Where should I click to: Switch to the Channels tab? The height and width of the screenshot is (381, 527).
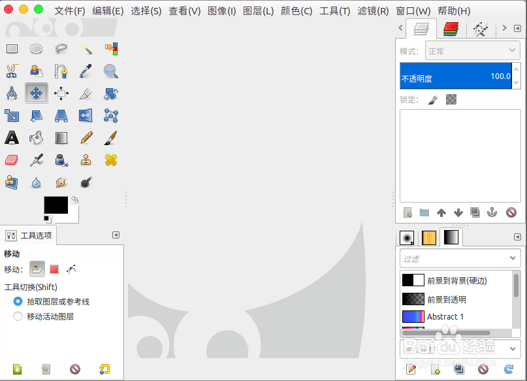click(451, 29)
